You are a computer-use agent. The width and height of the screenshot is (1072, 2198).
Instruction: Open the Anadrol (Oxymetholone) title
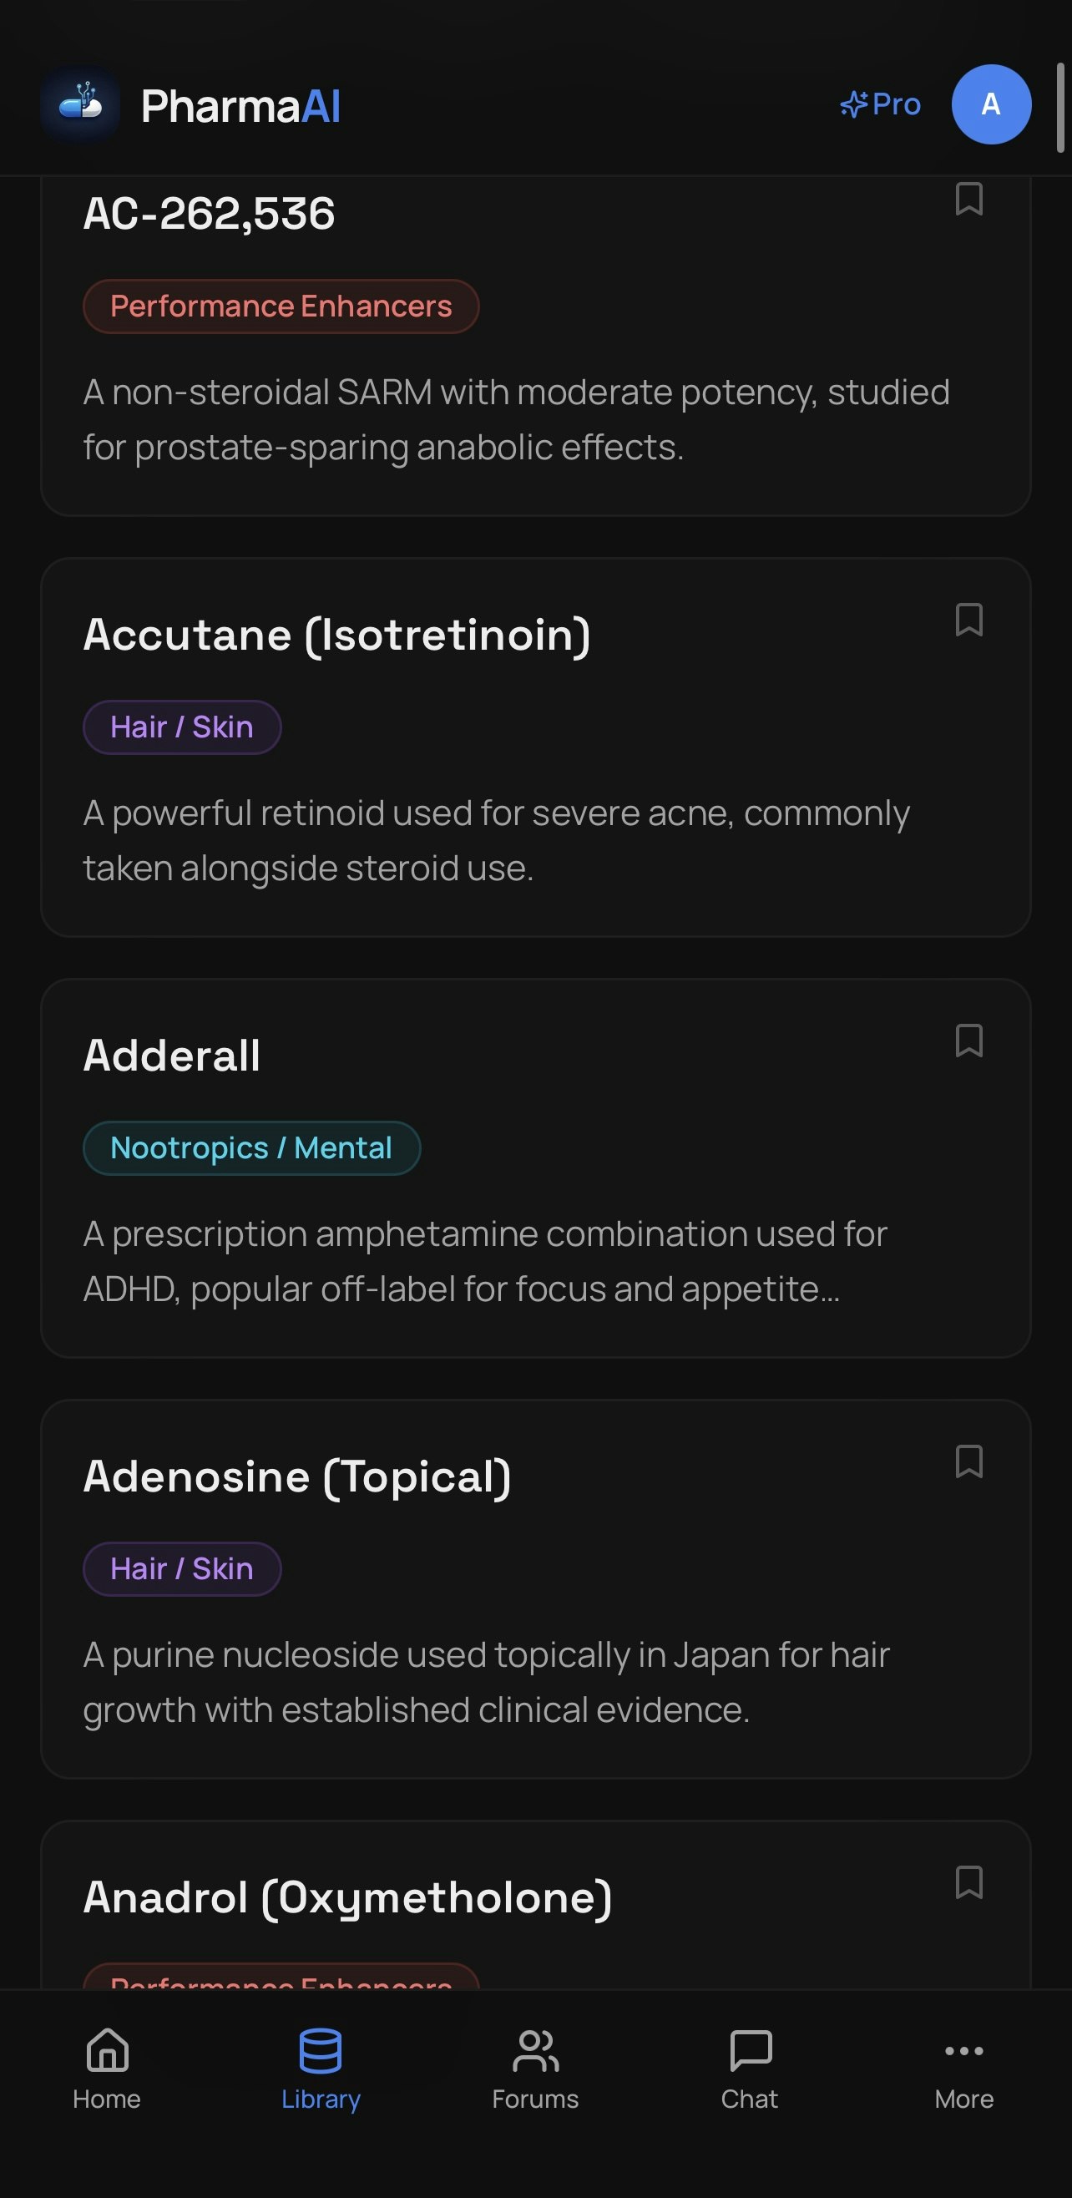click(x=347, y=1897)
